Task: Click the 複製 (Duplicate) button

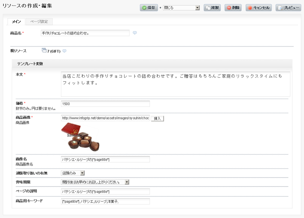Action: tap(212, 8)
